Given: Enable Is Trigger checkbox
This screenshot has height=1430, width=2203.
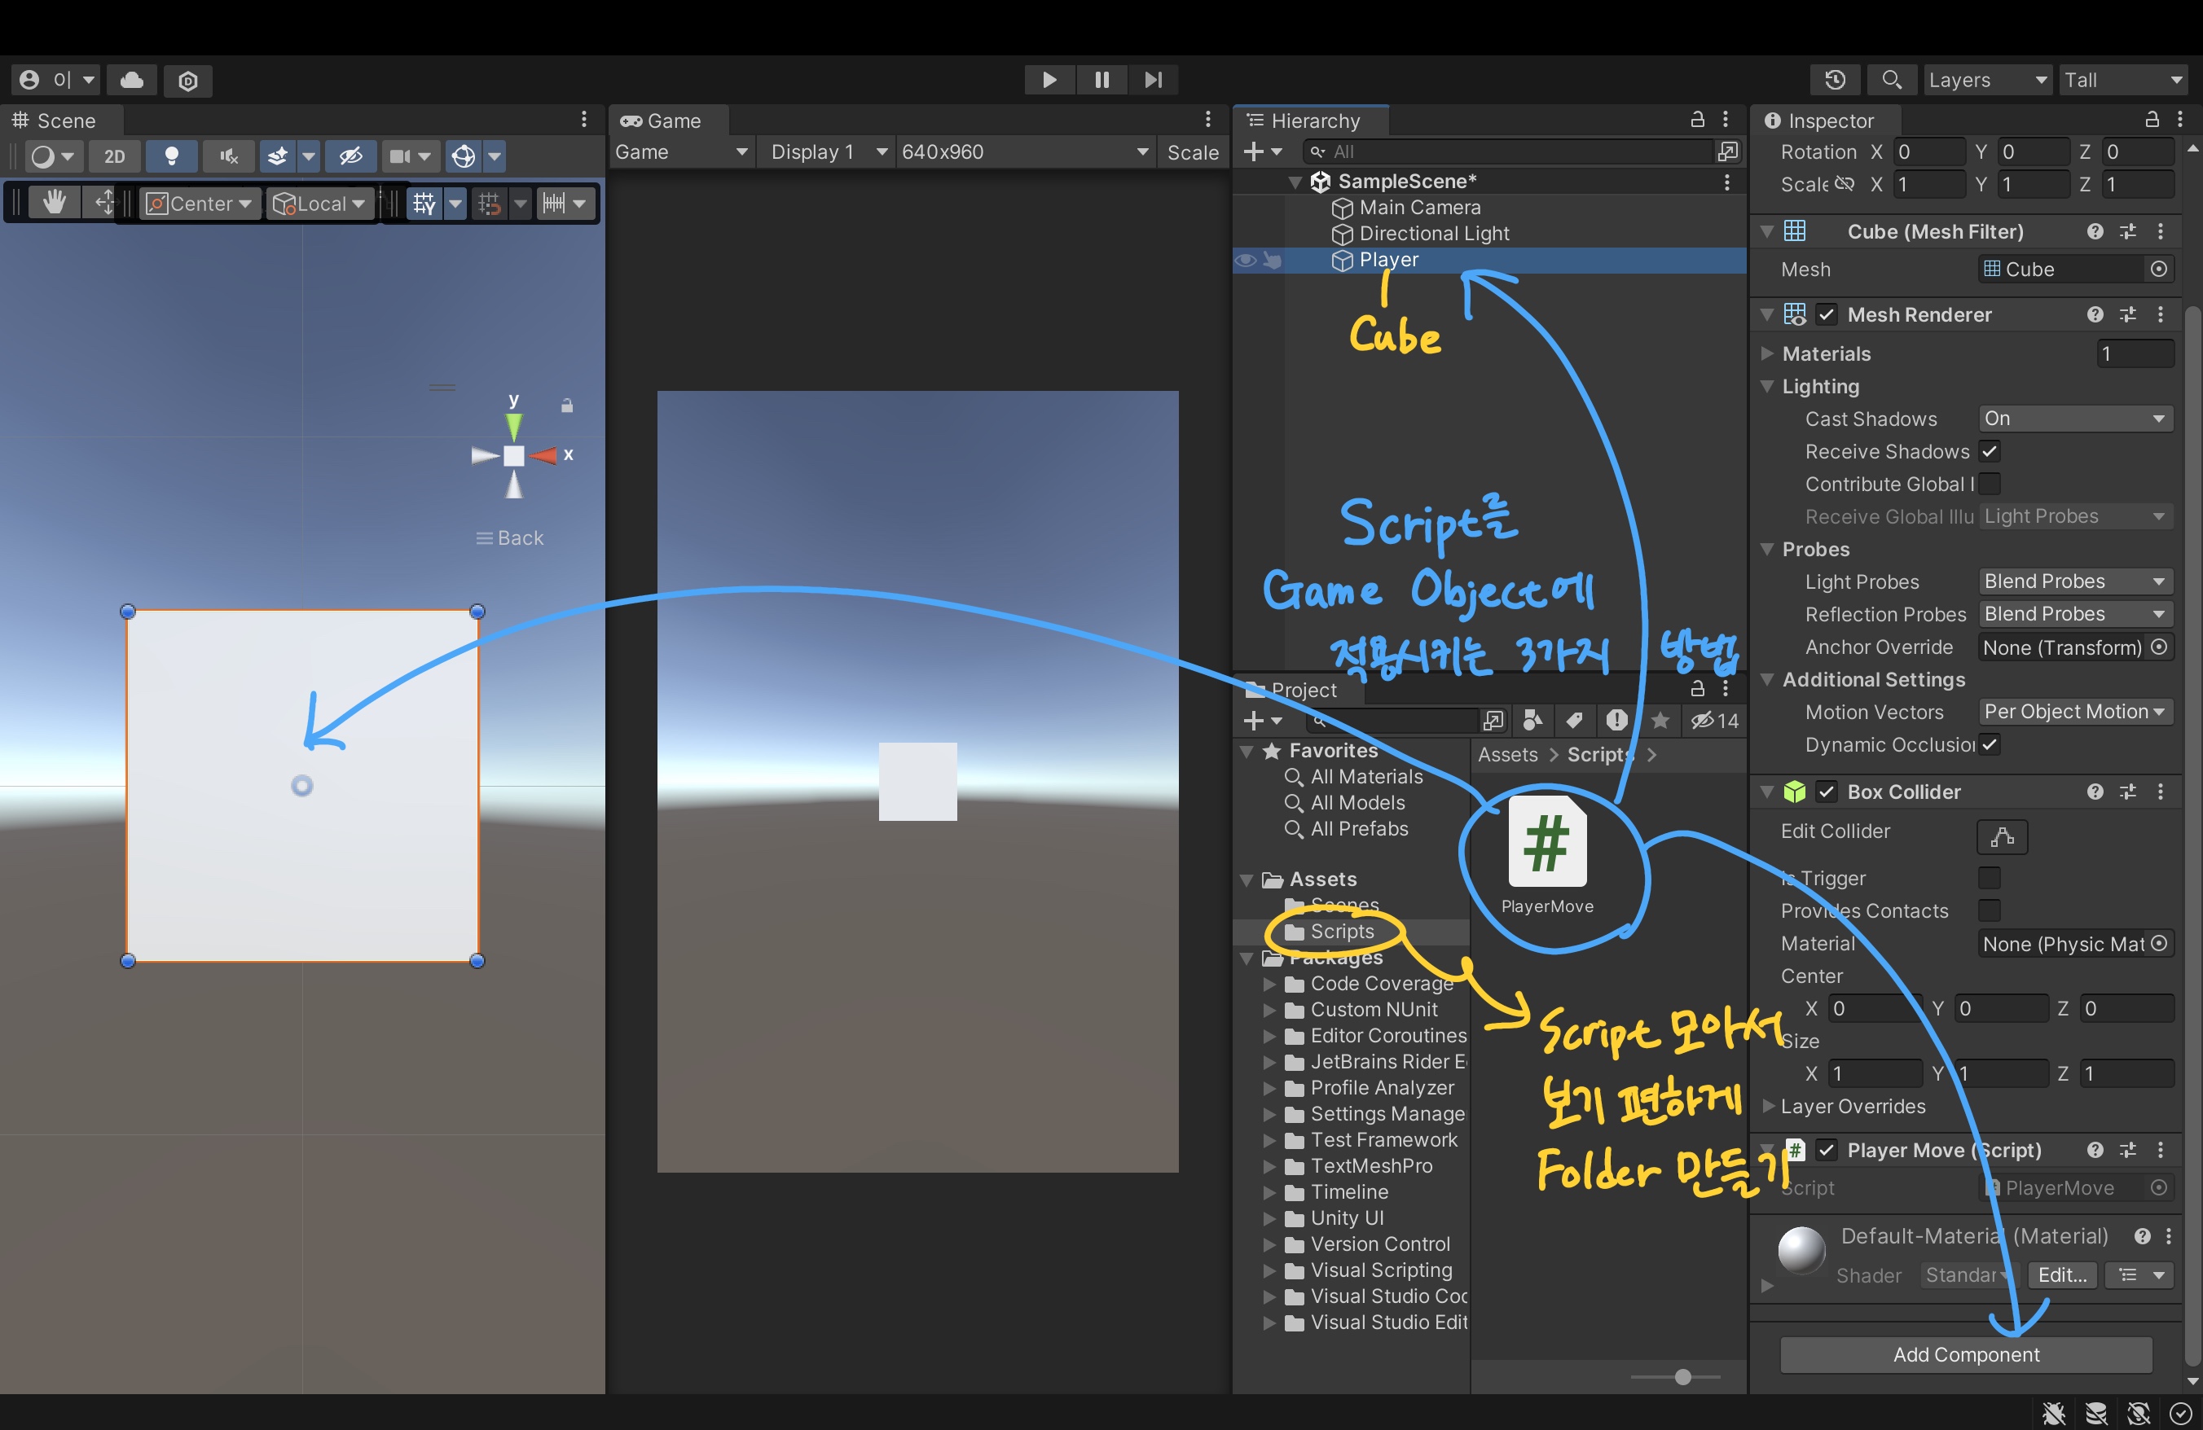Looking at the screenshot, I should (x=1990, y=877).
